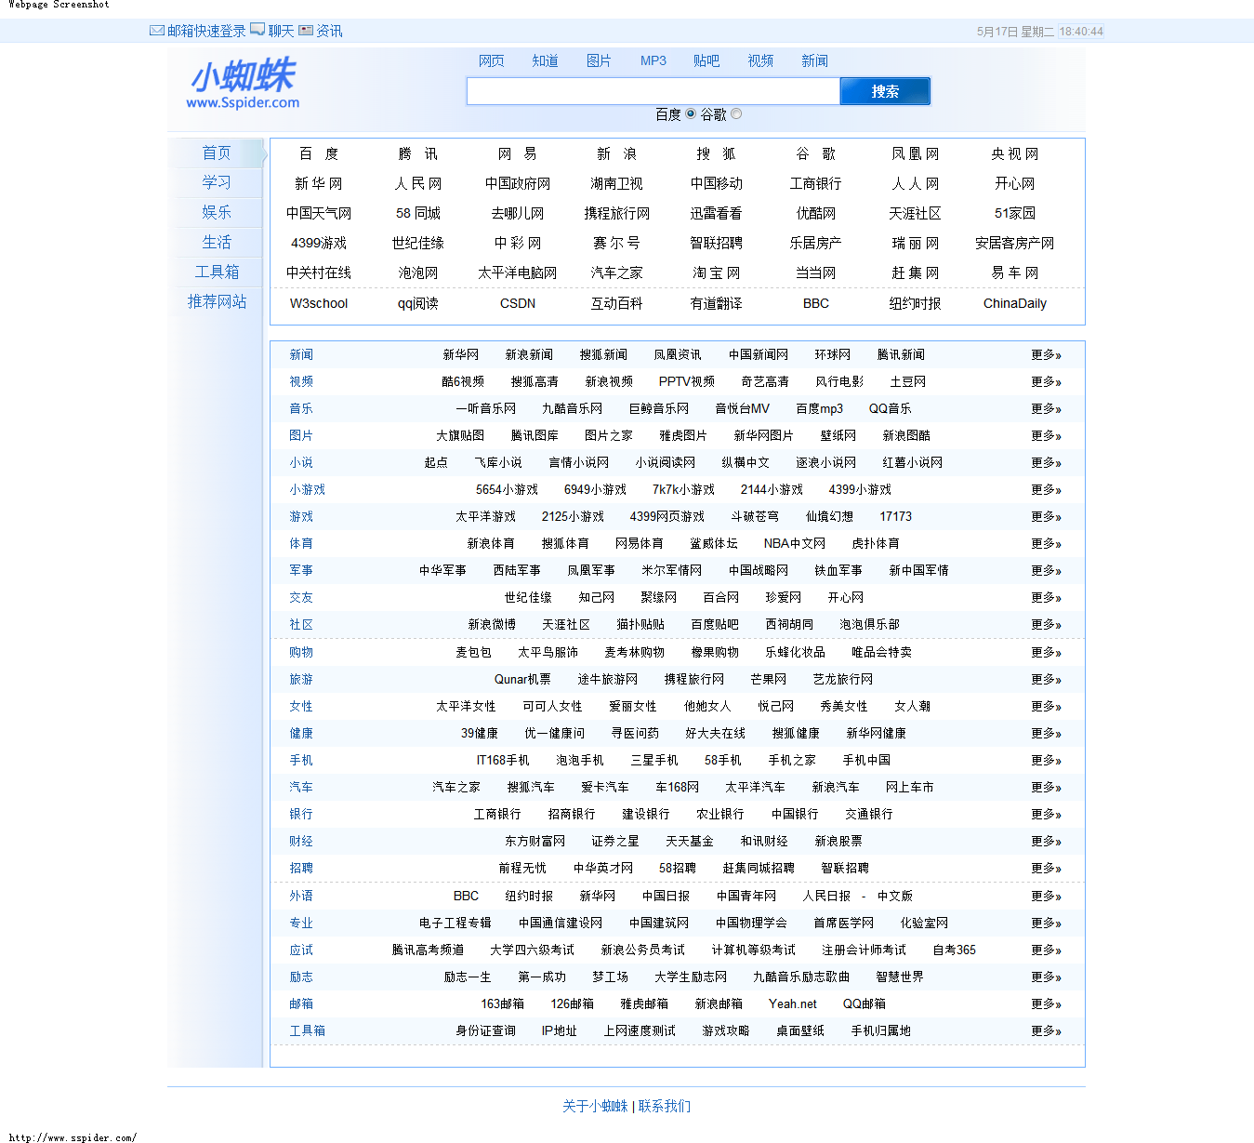
Task: Open 东方财富网 in the 财经 row
Action: point(535,842)
